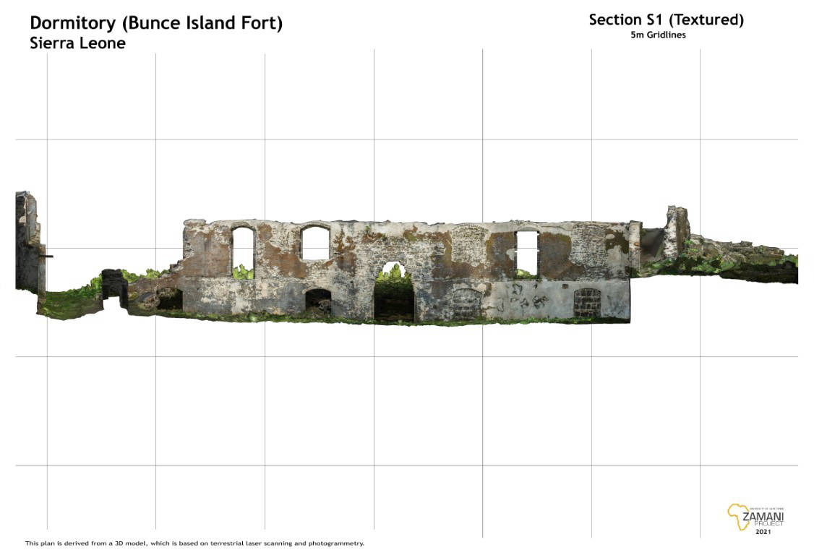Click the small lower arched opening left of doorway
Screen dimensions: 814x555
pyautogui.click(x=318, y=301)
